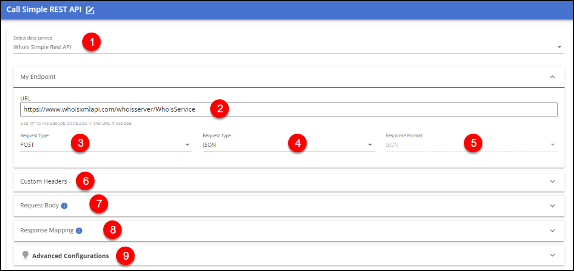Click the Response Mapping section label

pyautogui.click(x=46, y=231)
